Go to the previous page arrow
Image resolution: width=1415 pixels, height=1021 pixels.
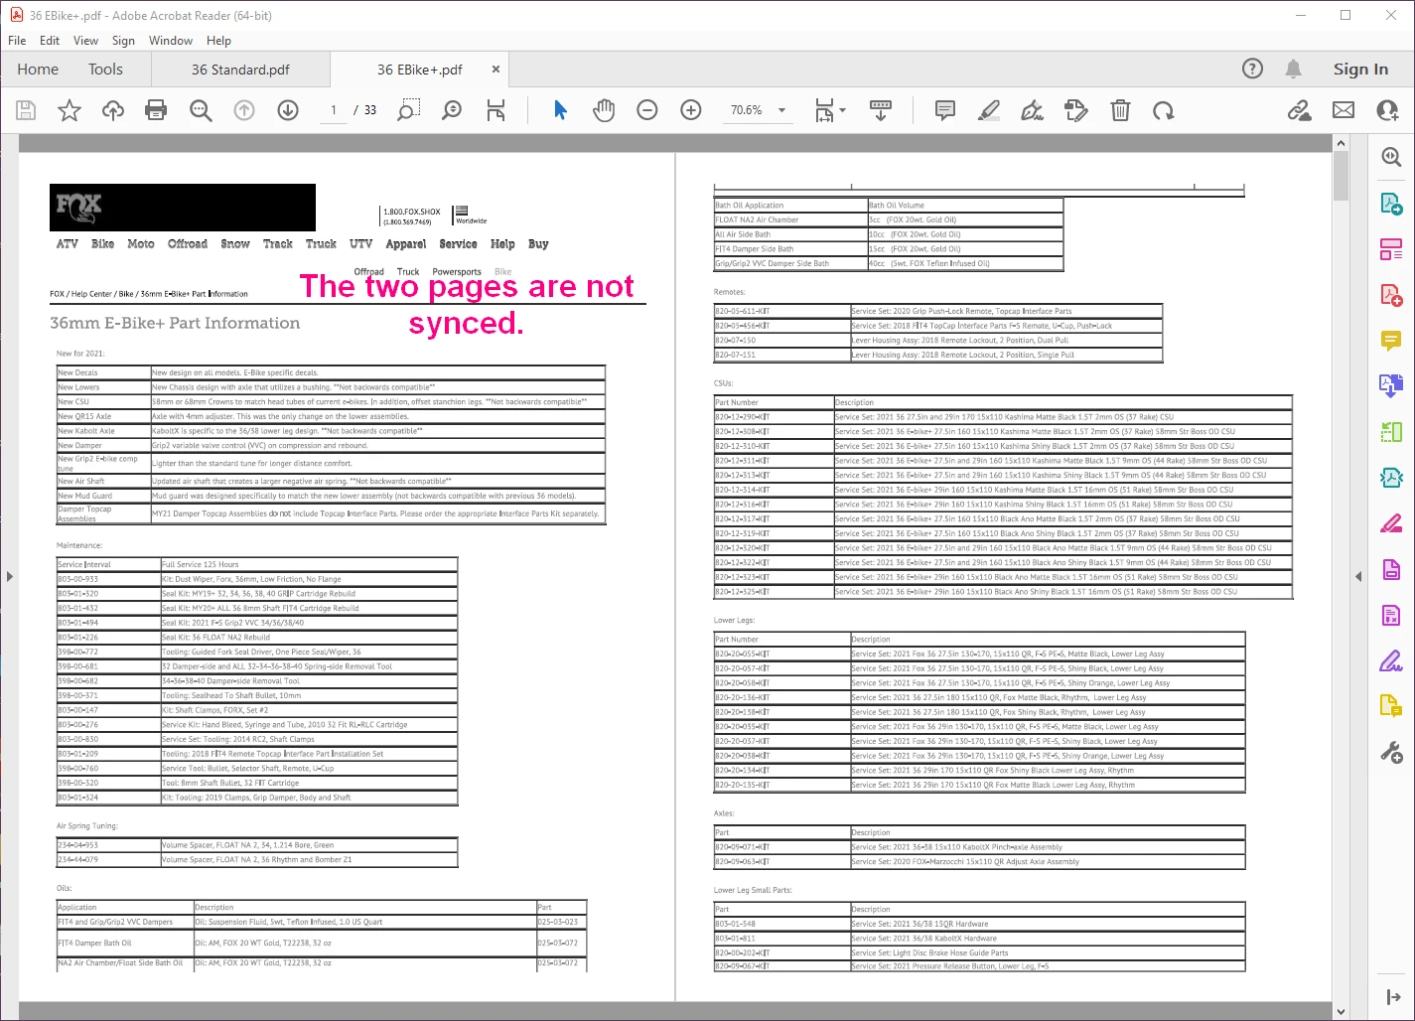(244, 110)
